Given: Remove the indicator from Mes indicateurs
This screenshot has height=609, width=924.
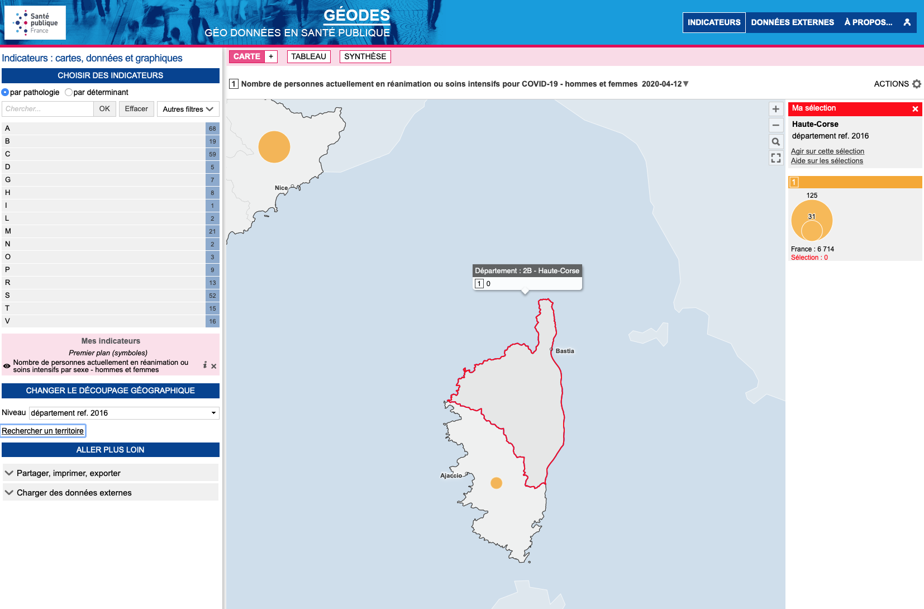Looking at the screenshot, I should click(214, 367).
